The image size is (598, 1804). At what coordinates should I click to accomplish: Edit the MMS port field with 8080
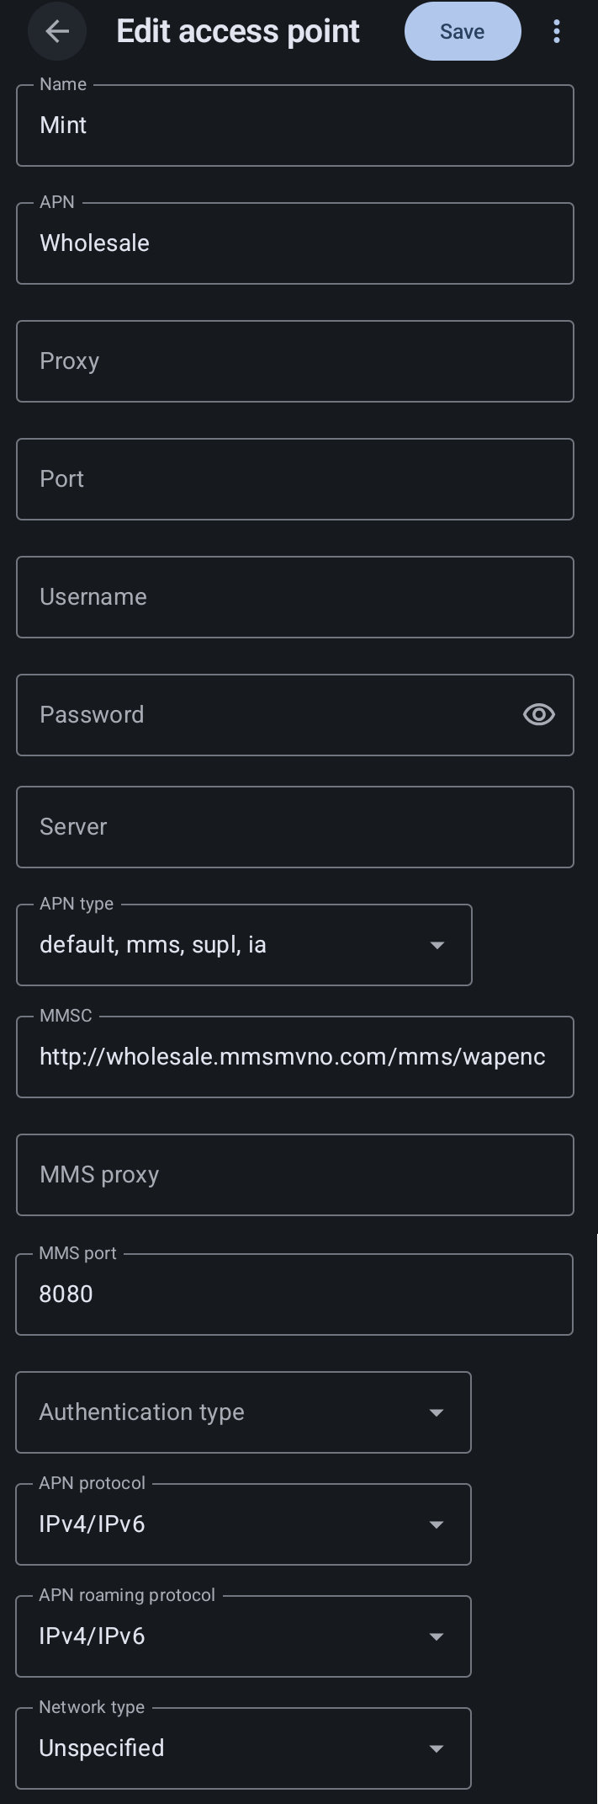294,1294
